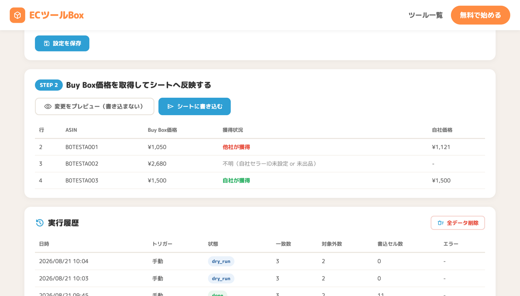Image resolution: width=520 pixels, height=296 pixels.
Task: Click the エラー column header
Action: pyautogui.click(x=451, y=244)
